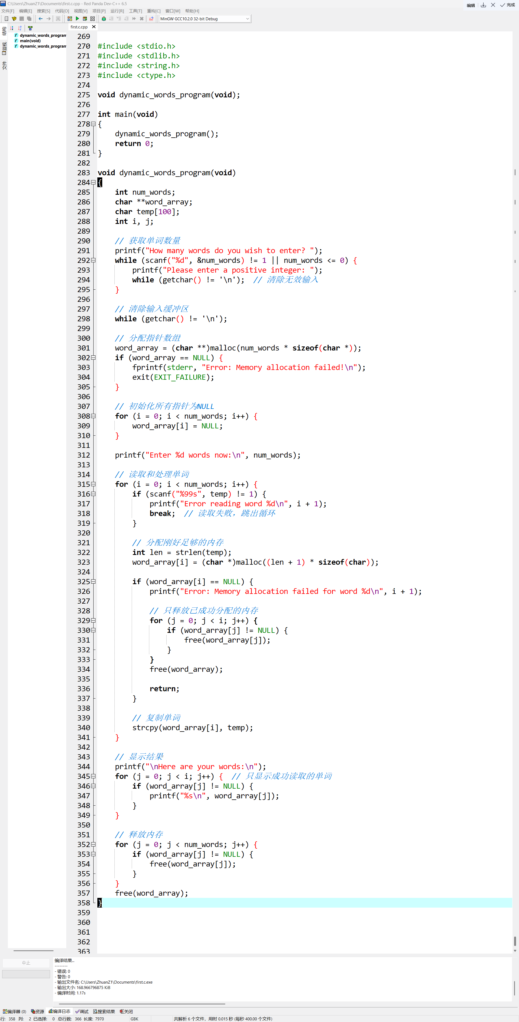This screenshot has width=519, height=1022.
Task: Click the New file toolbar icon
Action: (x=6, y=19)
